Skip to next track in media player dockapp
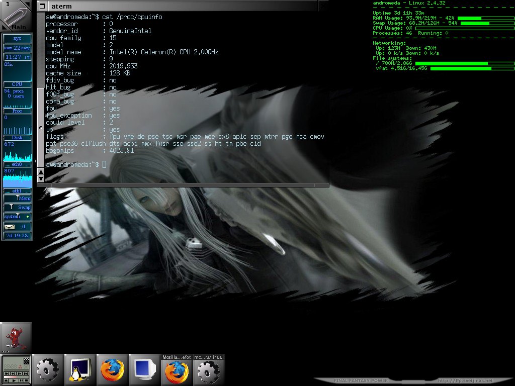Screen dimensions: 515x386 point(26,373)
